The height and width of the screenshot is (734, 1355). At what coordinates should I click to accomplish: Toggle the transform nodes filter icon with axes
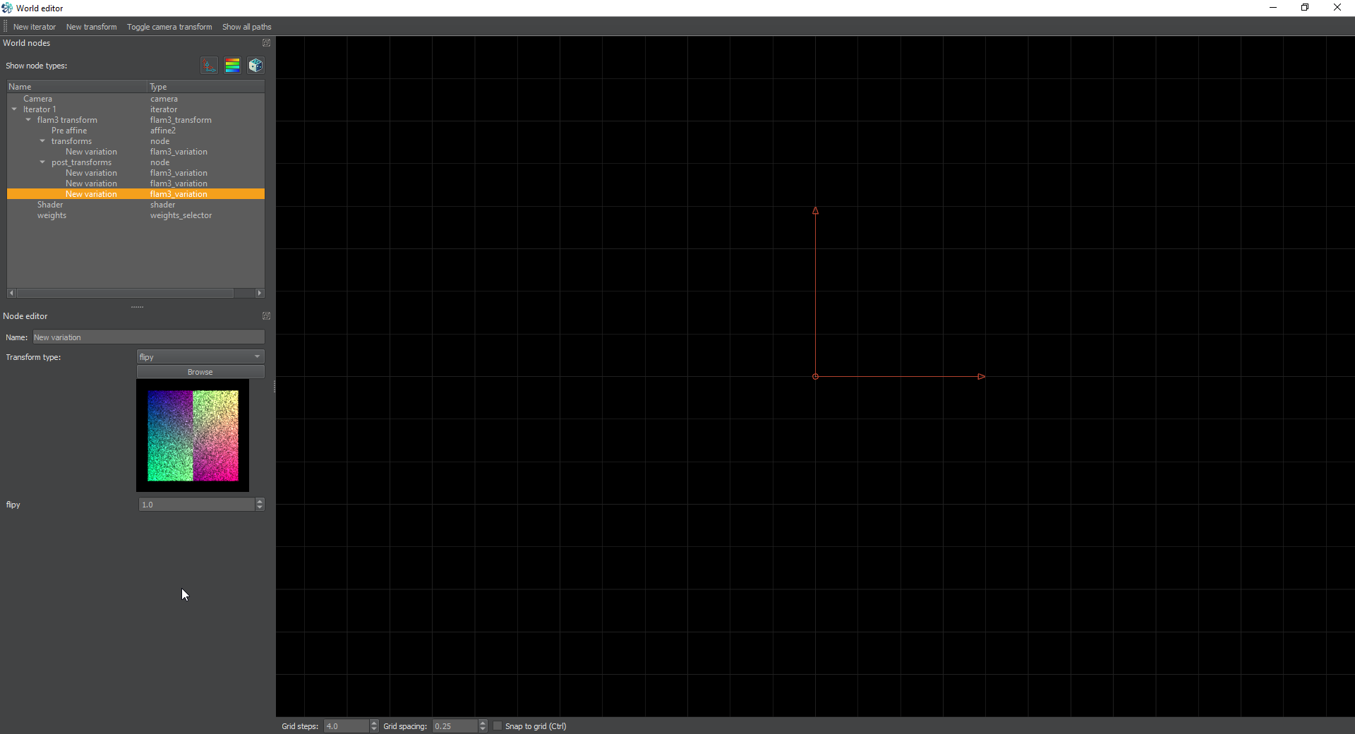pos(209,66)
